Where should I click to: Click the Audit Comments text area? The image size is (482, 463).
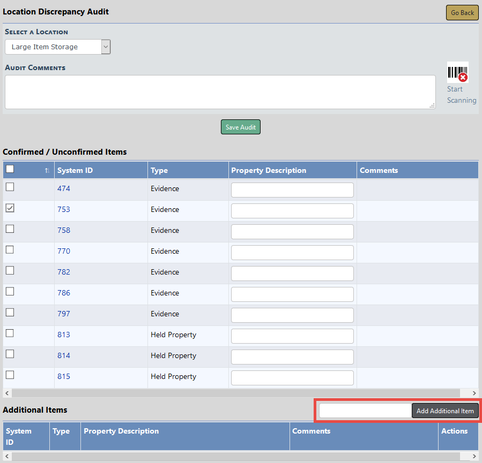click(x=220, y=92)
